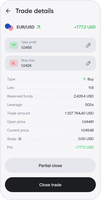Tap the Leverage 500x row

click(50, 105)
